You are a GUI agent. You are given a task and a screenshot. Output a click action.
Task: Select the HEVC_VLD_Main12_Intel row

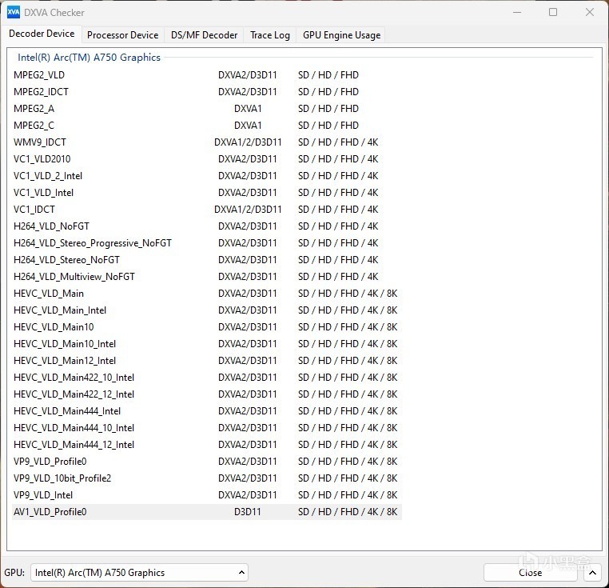[x=207, y=361]
